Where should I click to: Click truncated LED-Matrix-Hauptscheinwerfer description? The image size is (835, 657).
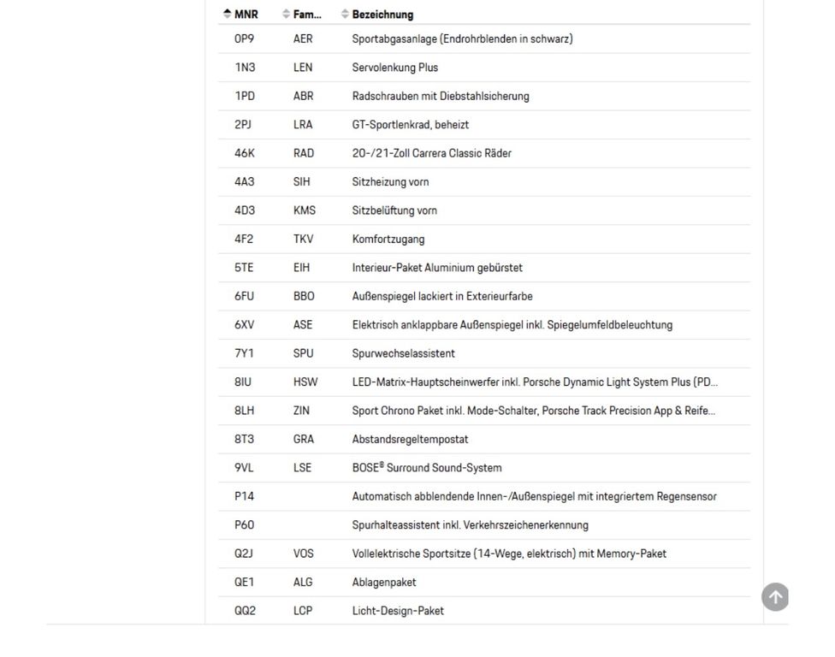point(535,382)
